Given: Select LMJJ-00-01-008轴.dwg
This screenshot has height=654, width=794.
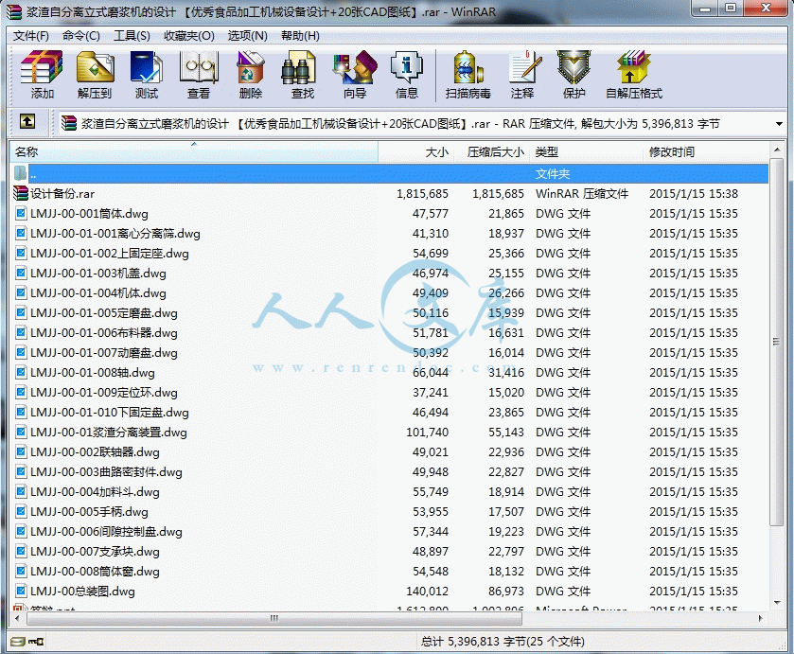Looking at the screenshot, I should (x=93, y=372).
